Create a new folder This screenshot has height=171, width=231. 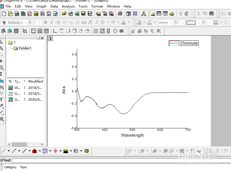10,14
